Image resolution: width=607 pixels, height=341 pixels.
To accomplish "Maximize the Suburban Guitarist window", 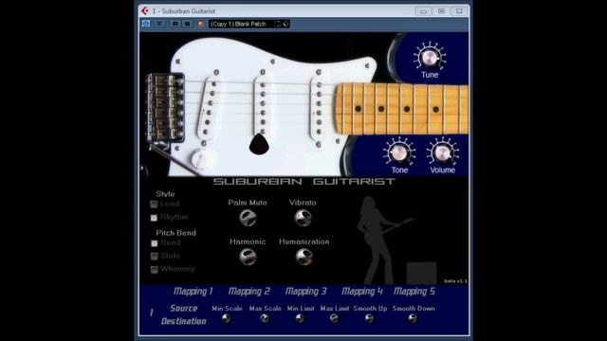I will tap(441, 11).
